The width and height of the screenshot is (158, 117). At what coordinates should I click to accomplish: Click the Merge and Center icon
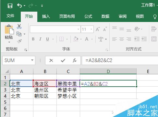154,39
